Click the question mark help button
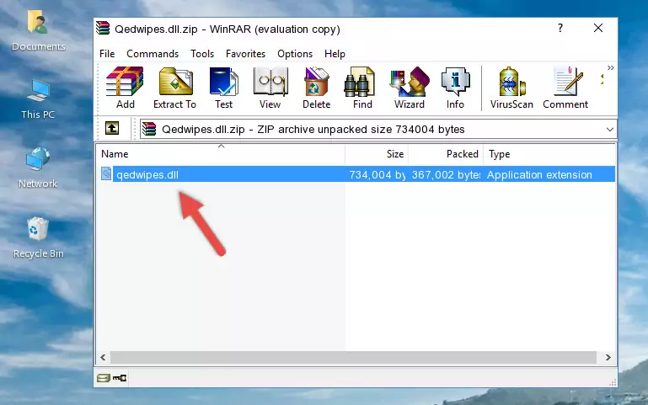648x405 pixels. click(x=560, y=28)
